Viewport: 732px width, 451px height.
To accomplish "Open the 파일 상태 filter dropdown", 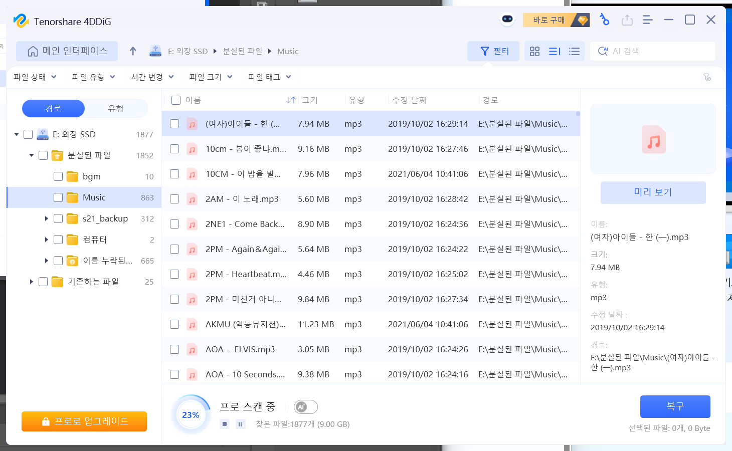I will 35,77.
